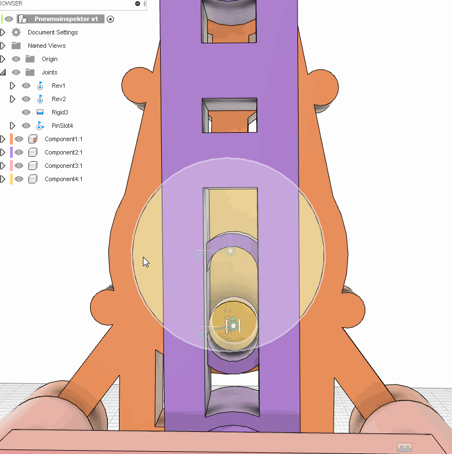Image resolution: width=452 pixels, height=454 pixels.
Task: Select the Component1:1 label
Action: 63,139
